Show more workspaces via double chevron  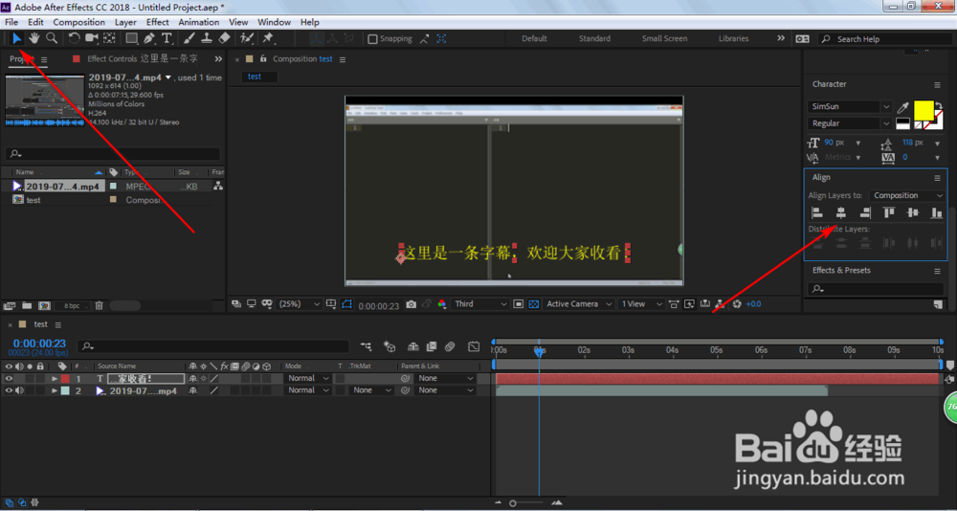tap(781, 38)
